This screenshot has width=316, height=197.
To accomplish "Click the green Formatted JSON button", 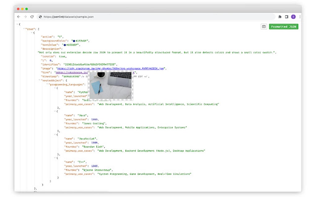I will (283, 27).
